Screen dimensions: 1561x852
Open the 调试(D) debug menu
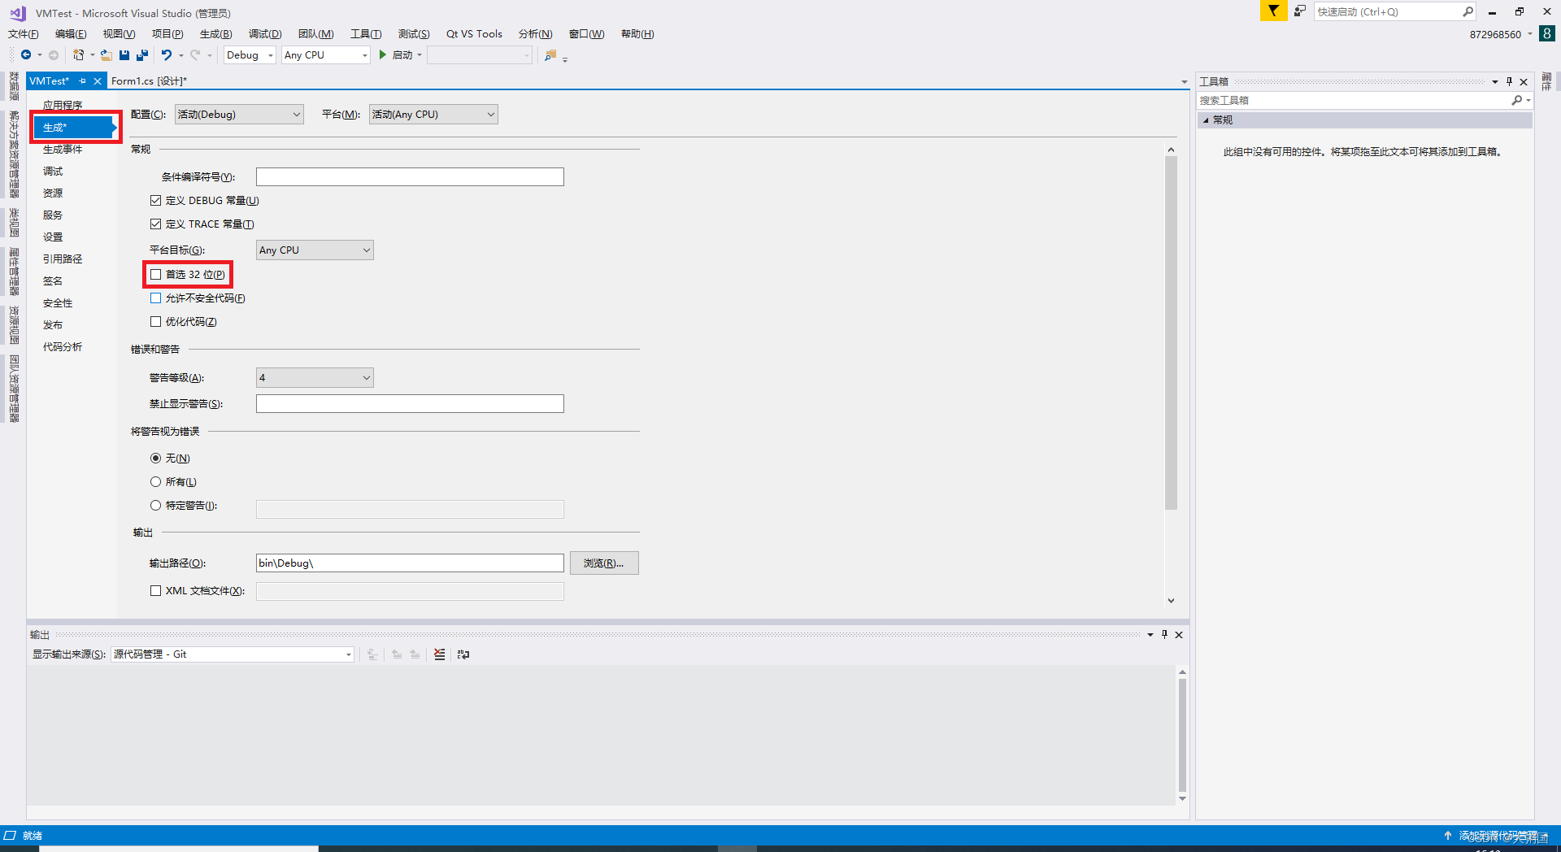tap(265, 33)
